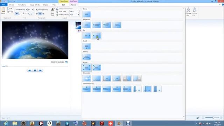This screenshot has width=224, height=126.
Task: Select the last Contemporary text effect
Action: tap(157, 89)
